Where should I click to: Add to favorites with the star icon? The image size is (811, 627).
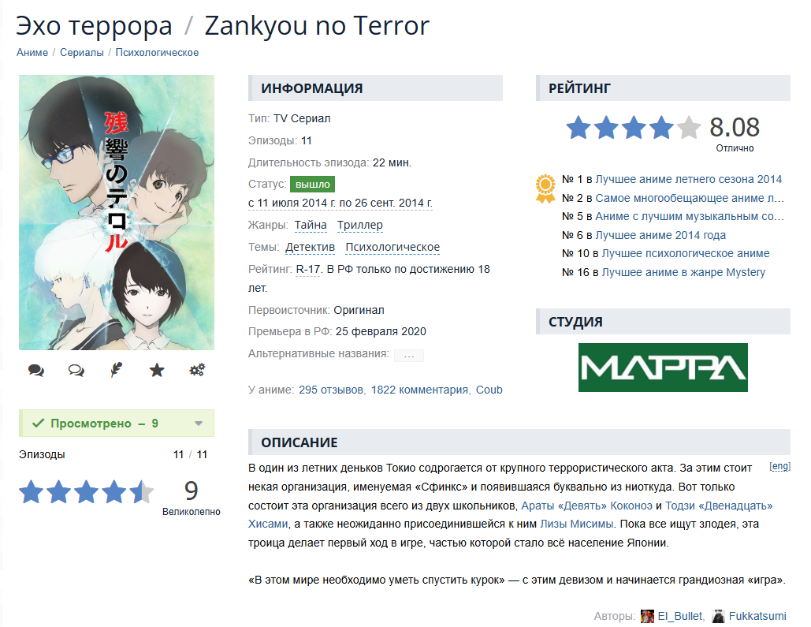point(157,370)
